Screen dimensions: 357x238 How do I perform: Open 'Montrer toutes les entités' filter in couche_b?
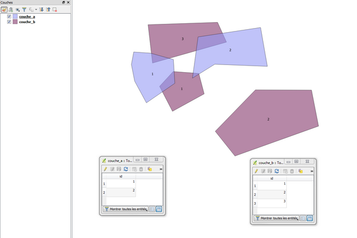[277, 218]
